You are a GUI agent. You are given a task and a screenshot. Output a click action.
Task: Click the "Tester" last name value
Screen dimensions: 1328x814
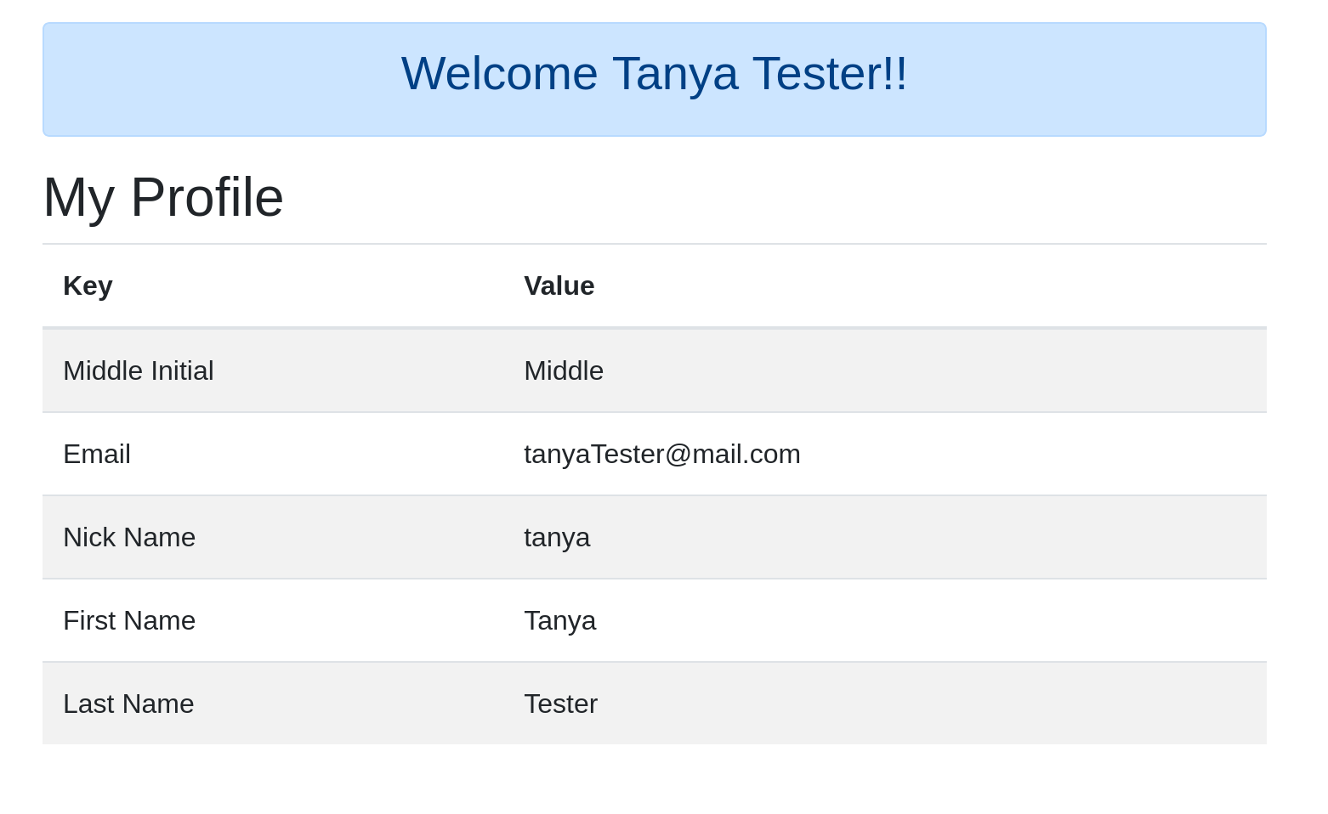(560, 704)
